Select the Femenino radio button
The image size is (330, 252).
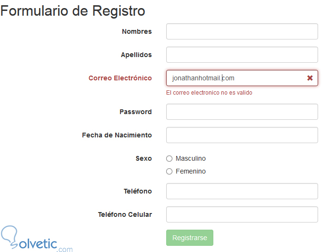coord(169,172)
